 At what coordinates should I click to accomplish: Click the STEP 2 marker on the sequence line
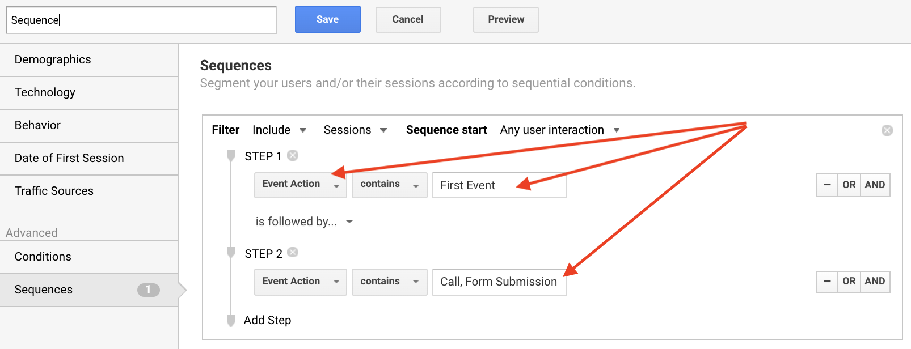(231, 252)
